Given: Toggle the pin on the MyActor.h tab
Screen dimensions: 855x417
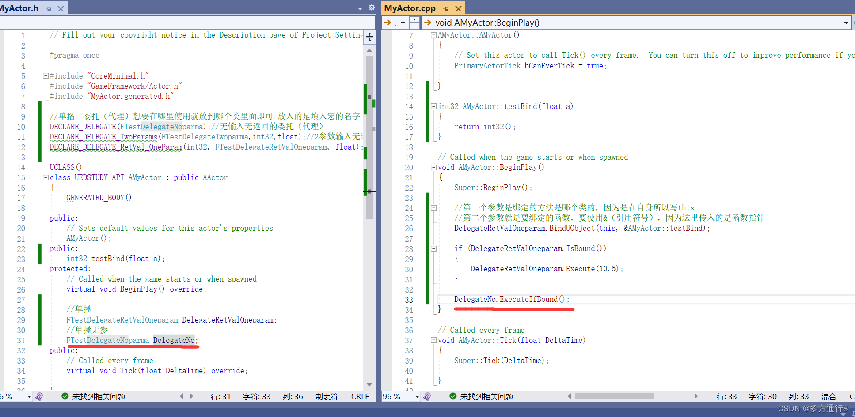Looking at the screenshot, I should (49, 8).
